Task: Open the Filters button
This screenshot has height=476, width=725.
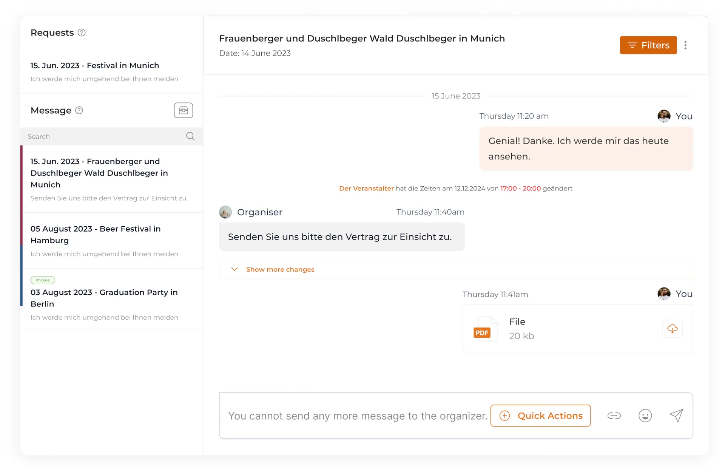Action: (x=648, y=45)
